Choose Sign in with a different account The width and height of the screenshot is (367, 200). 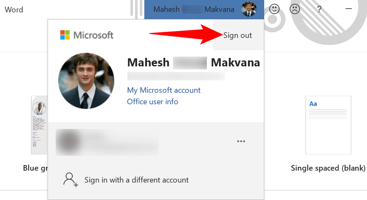[136, 180]
